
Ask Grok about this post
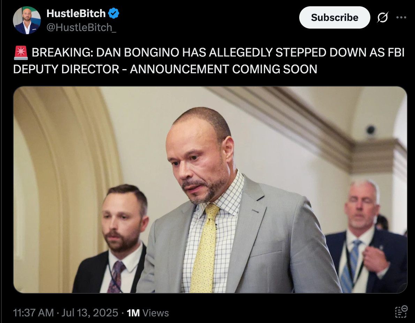coord(383,17)
